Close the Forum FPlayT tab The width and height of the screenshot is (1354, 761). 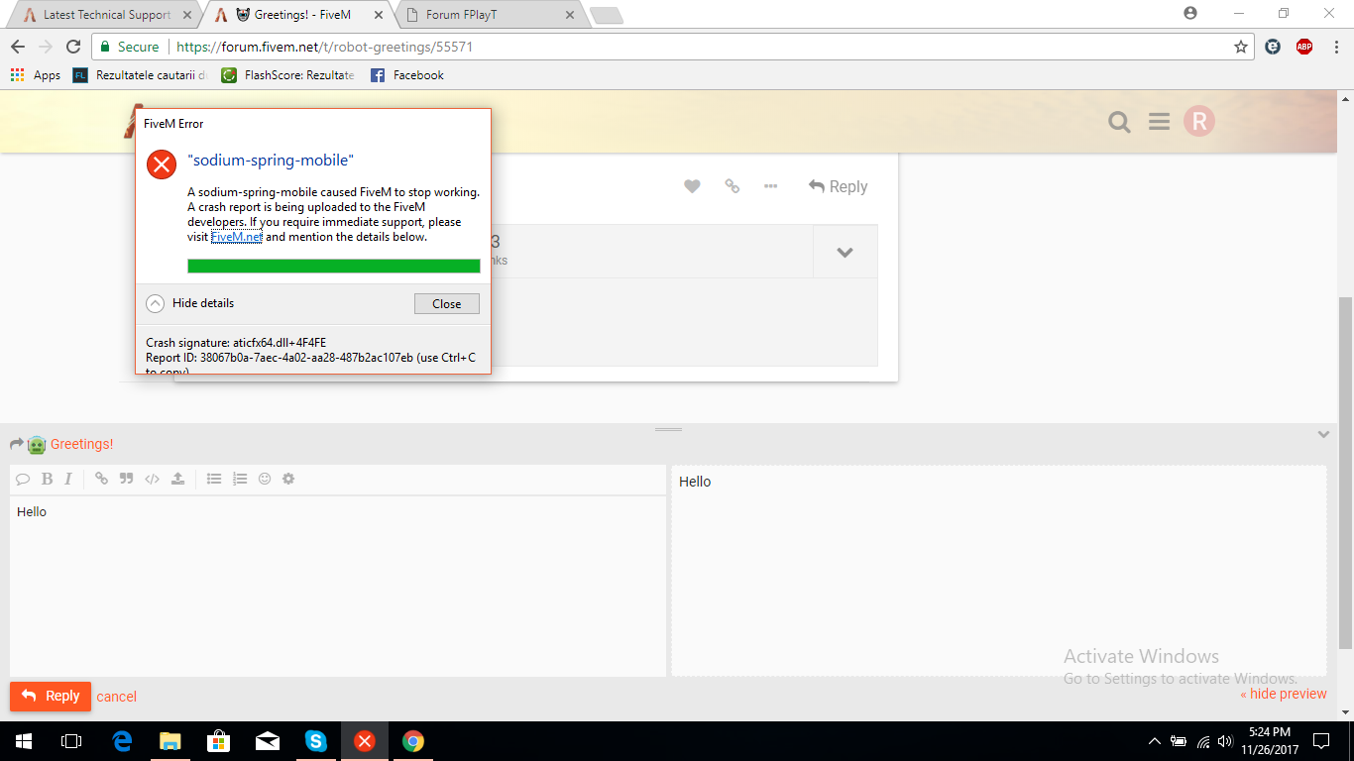pyautogui.click(x=569, y=15)
